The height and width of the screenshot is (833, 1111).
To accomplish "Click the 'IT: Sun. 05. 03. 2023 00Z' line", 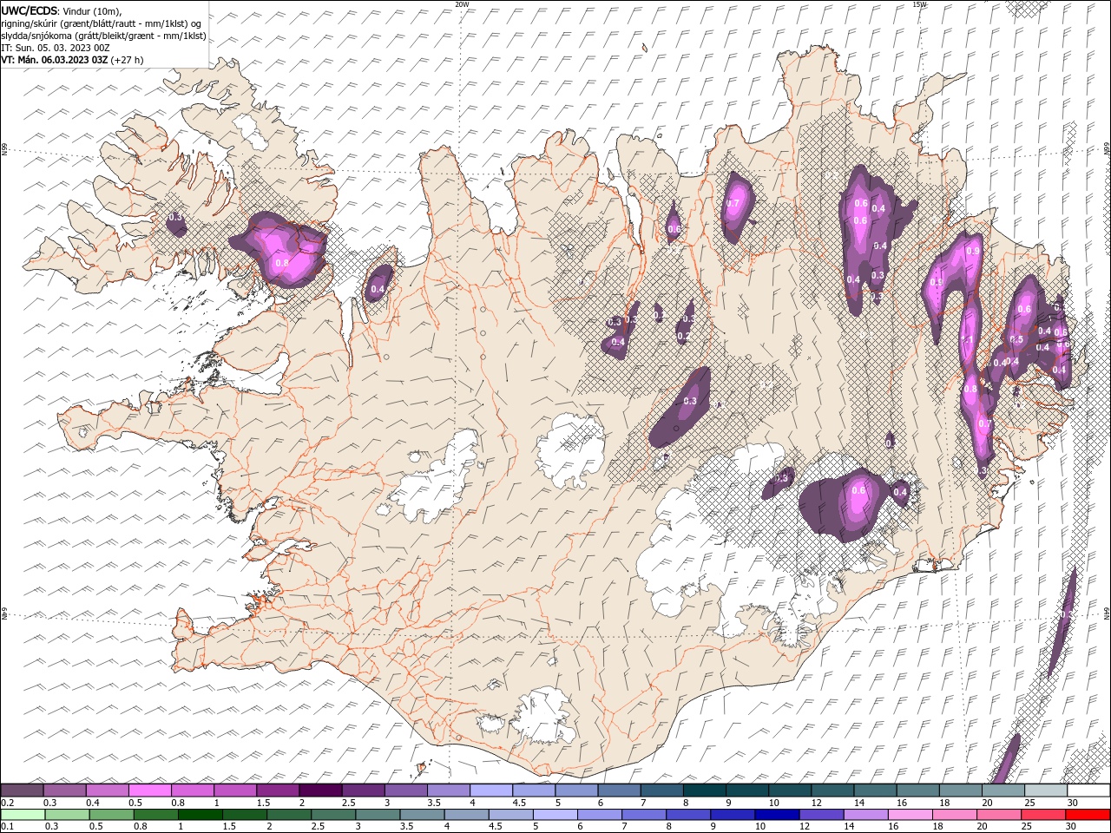I will point(56,48).
